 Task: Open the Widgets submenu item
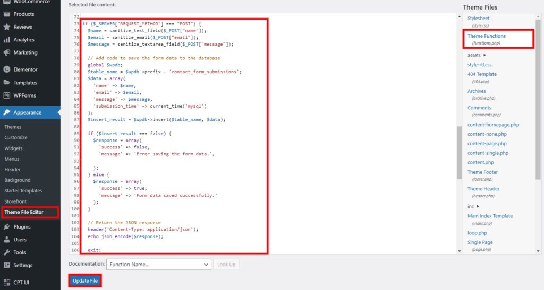13,148
